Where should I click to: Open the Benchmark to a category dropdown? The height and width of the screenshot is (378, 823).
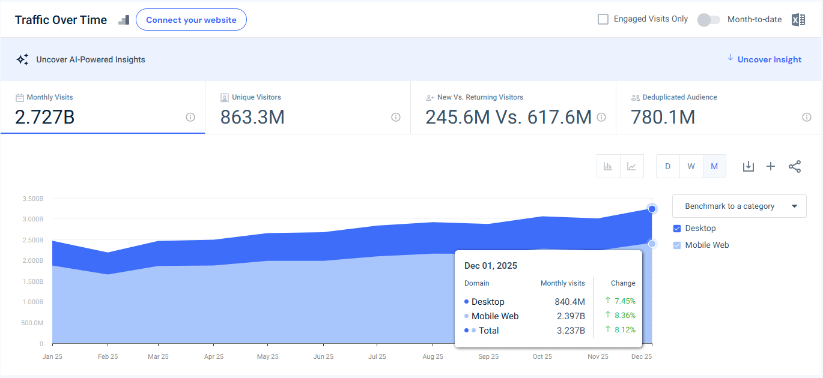click(739, 206)
